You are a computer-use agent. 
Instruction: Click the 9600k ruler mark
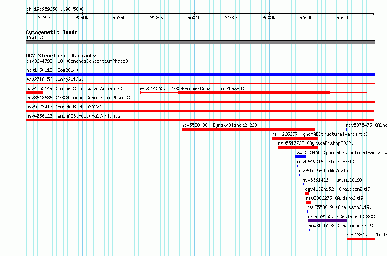(x=157, y=17)
